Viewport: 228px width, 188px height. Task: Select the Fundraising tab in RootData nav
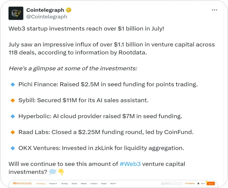(41, 184)
